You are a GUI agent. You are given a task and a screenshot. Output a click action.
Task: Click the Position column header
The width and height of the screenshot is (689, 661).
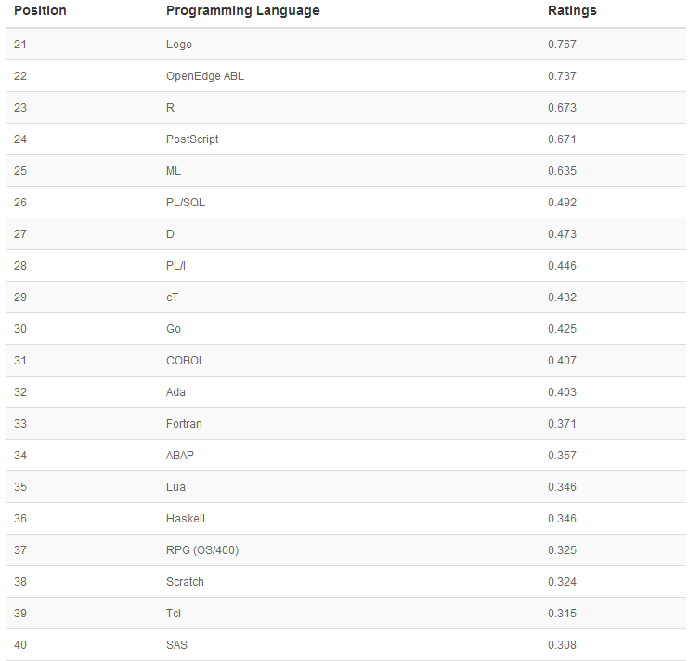click(40, 11)
